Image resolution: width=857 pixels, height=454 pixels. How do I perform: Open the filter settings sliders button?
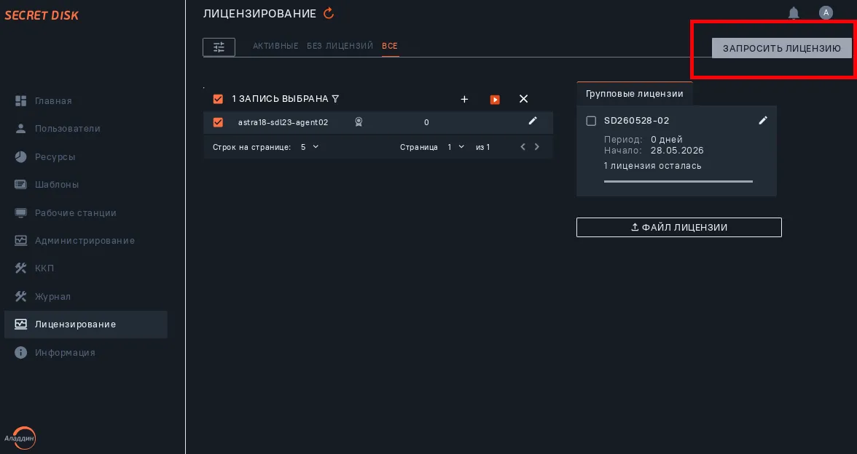point(219,47)
